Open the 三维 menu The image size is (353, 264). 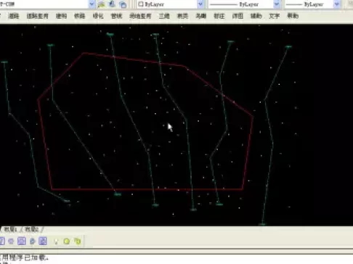[x=164, y=16]
